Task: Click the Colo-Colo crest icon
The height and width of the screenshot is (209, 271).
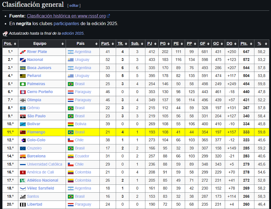Action: (23, 140)
